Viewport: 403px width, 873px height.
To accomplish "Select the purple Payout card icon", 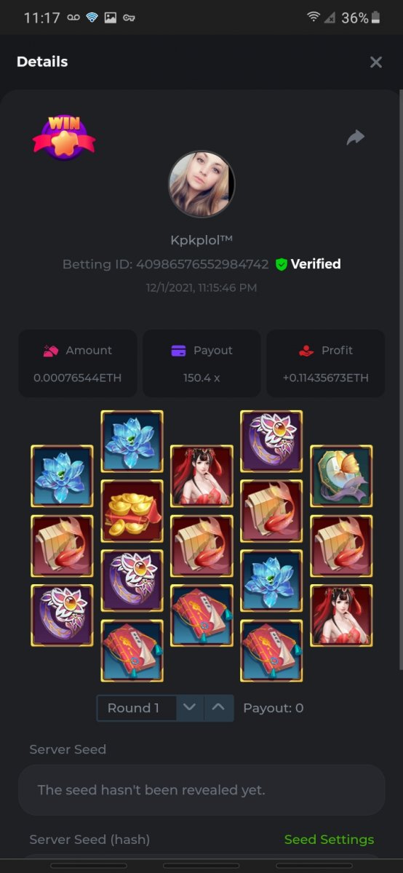I will click(178, 351).
